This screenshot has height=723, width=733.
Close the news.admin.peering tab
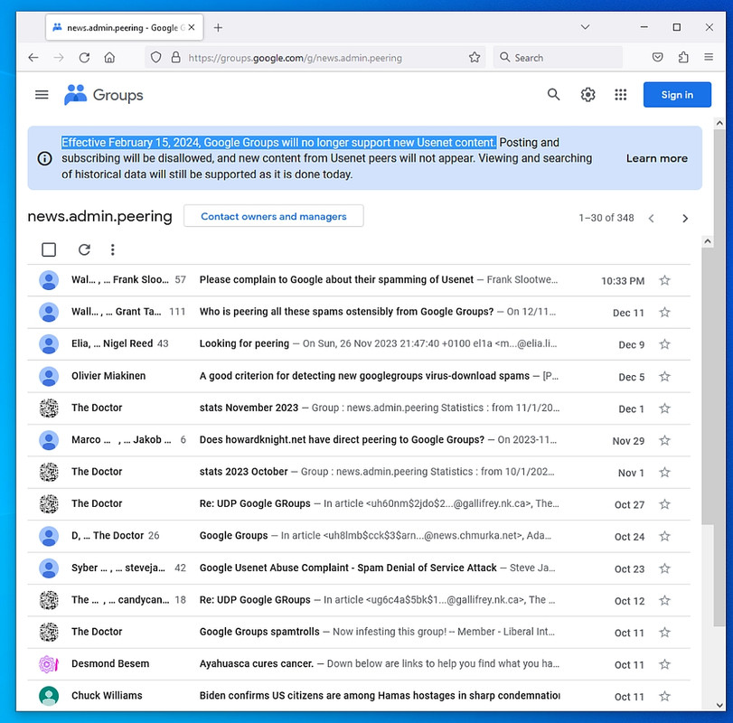[192, 28]
